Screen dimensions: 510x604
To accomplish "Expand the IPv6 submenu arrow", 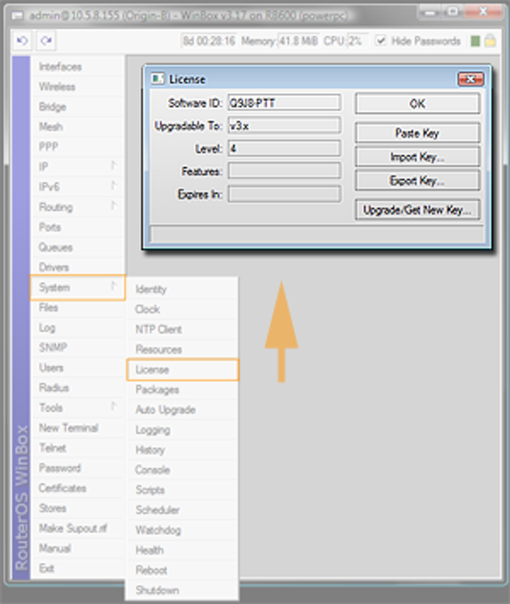I will click(x=114, y=186).
